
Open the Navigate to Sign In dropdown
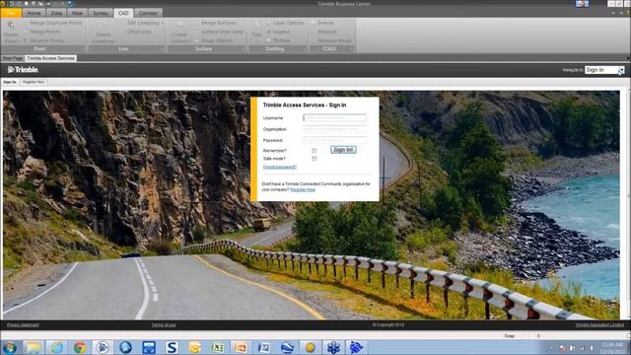(604, 70)
